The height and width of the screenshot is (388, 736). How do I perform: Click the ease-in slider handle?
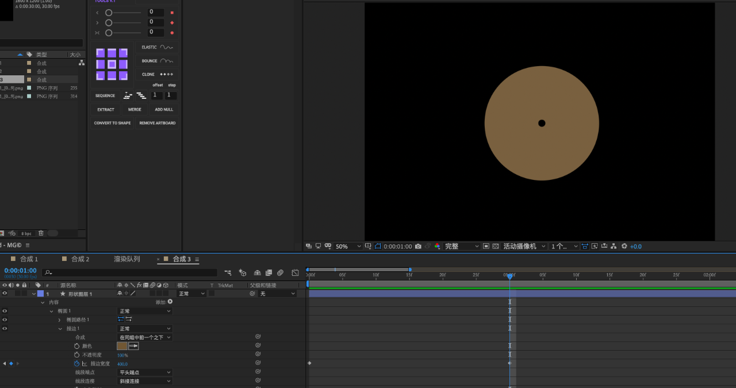(x=109, y=12)
